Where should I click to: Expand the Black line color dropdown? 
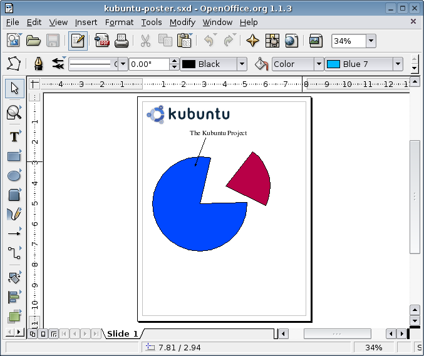coord(242,64)
